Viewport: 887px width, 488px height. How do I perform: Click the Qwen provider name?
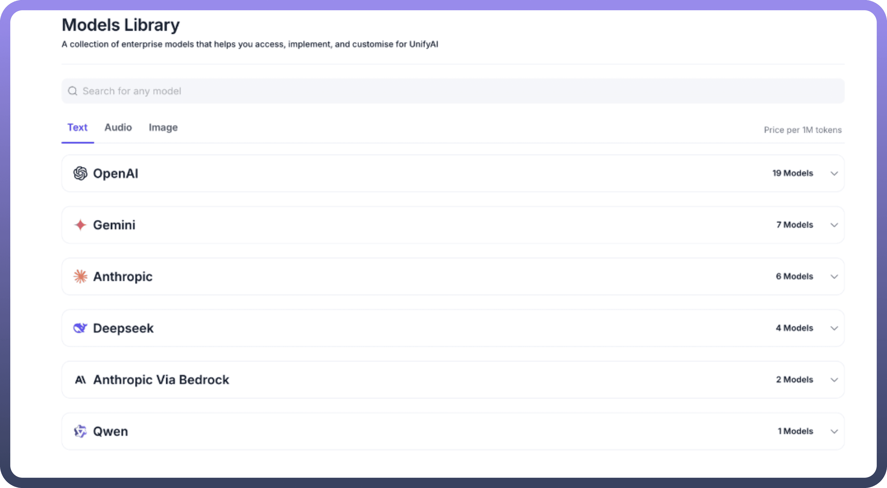110,431
